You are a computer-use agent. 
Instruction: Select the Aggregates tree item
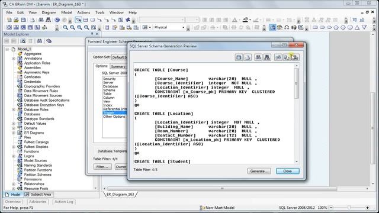pyautogui.click(x=33, y=54)
